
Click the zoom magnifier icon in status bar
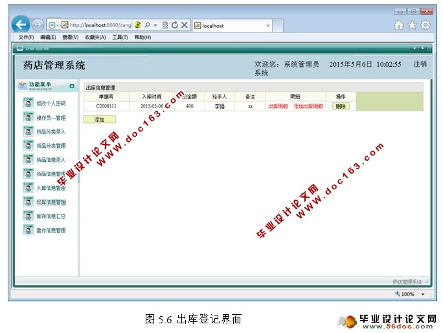coord(398,294)
